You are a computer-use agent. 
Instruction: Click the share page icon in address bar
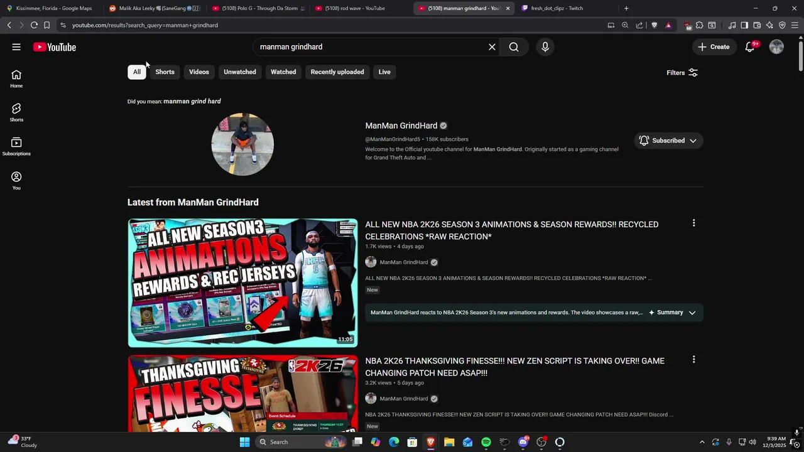[x=639, y=25]
